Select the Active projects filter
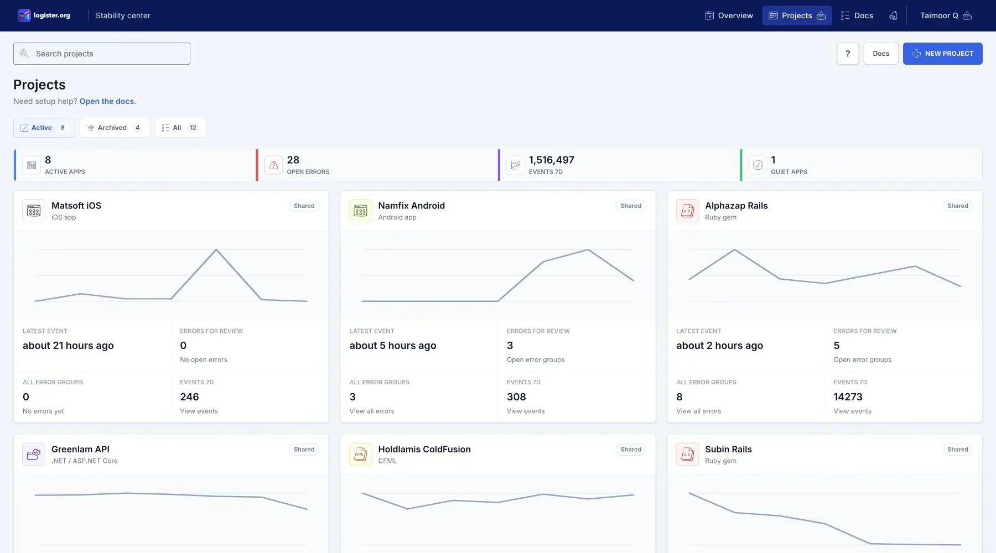The image size is (996, 553). click(44, 128)
